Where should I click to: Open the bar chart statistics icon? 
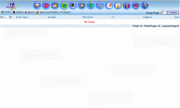pyautogui.click(x=127, y=5)
